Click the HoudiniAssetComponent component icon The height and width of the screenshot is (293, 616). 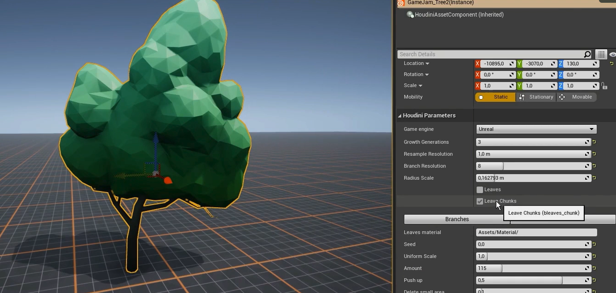coord(410,15)
